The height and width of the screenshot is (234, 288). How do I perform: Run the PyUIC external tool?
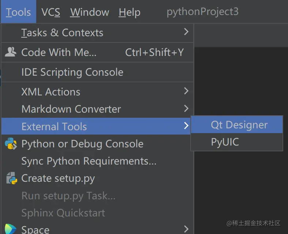[x=225, y=142]
